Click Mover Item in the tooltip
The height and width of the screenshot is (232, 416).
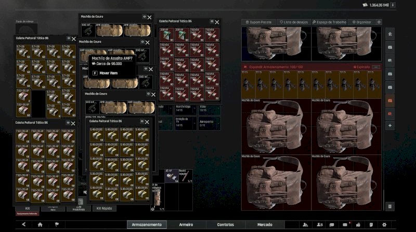pyautogui.click(x=108, y=73)
